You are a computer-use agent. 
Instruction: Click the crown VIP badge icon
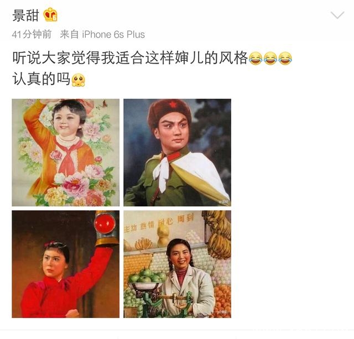pyautogui.click(x=50, y=15)
